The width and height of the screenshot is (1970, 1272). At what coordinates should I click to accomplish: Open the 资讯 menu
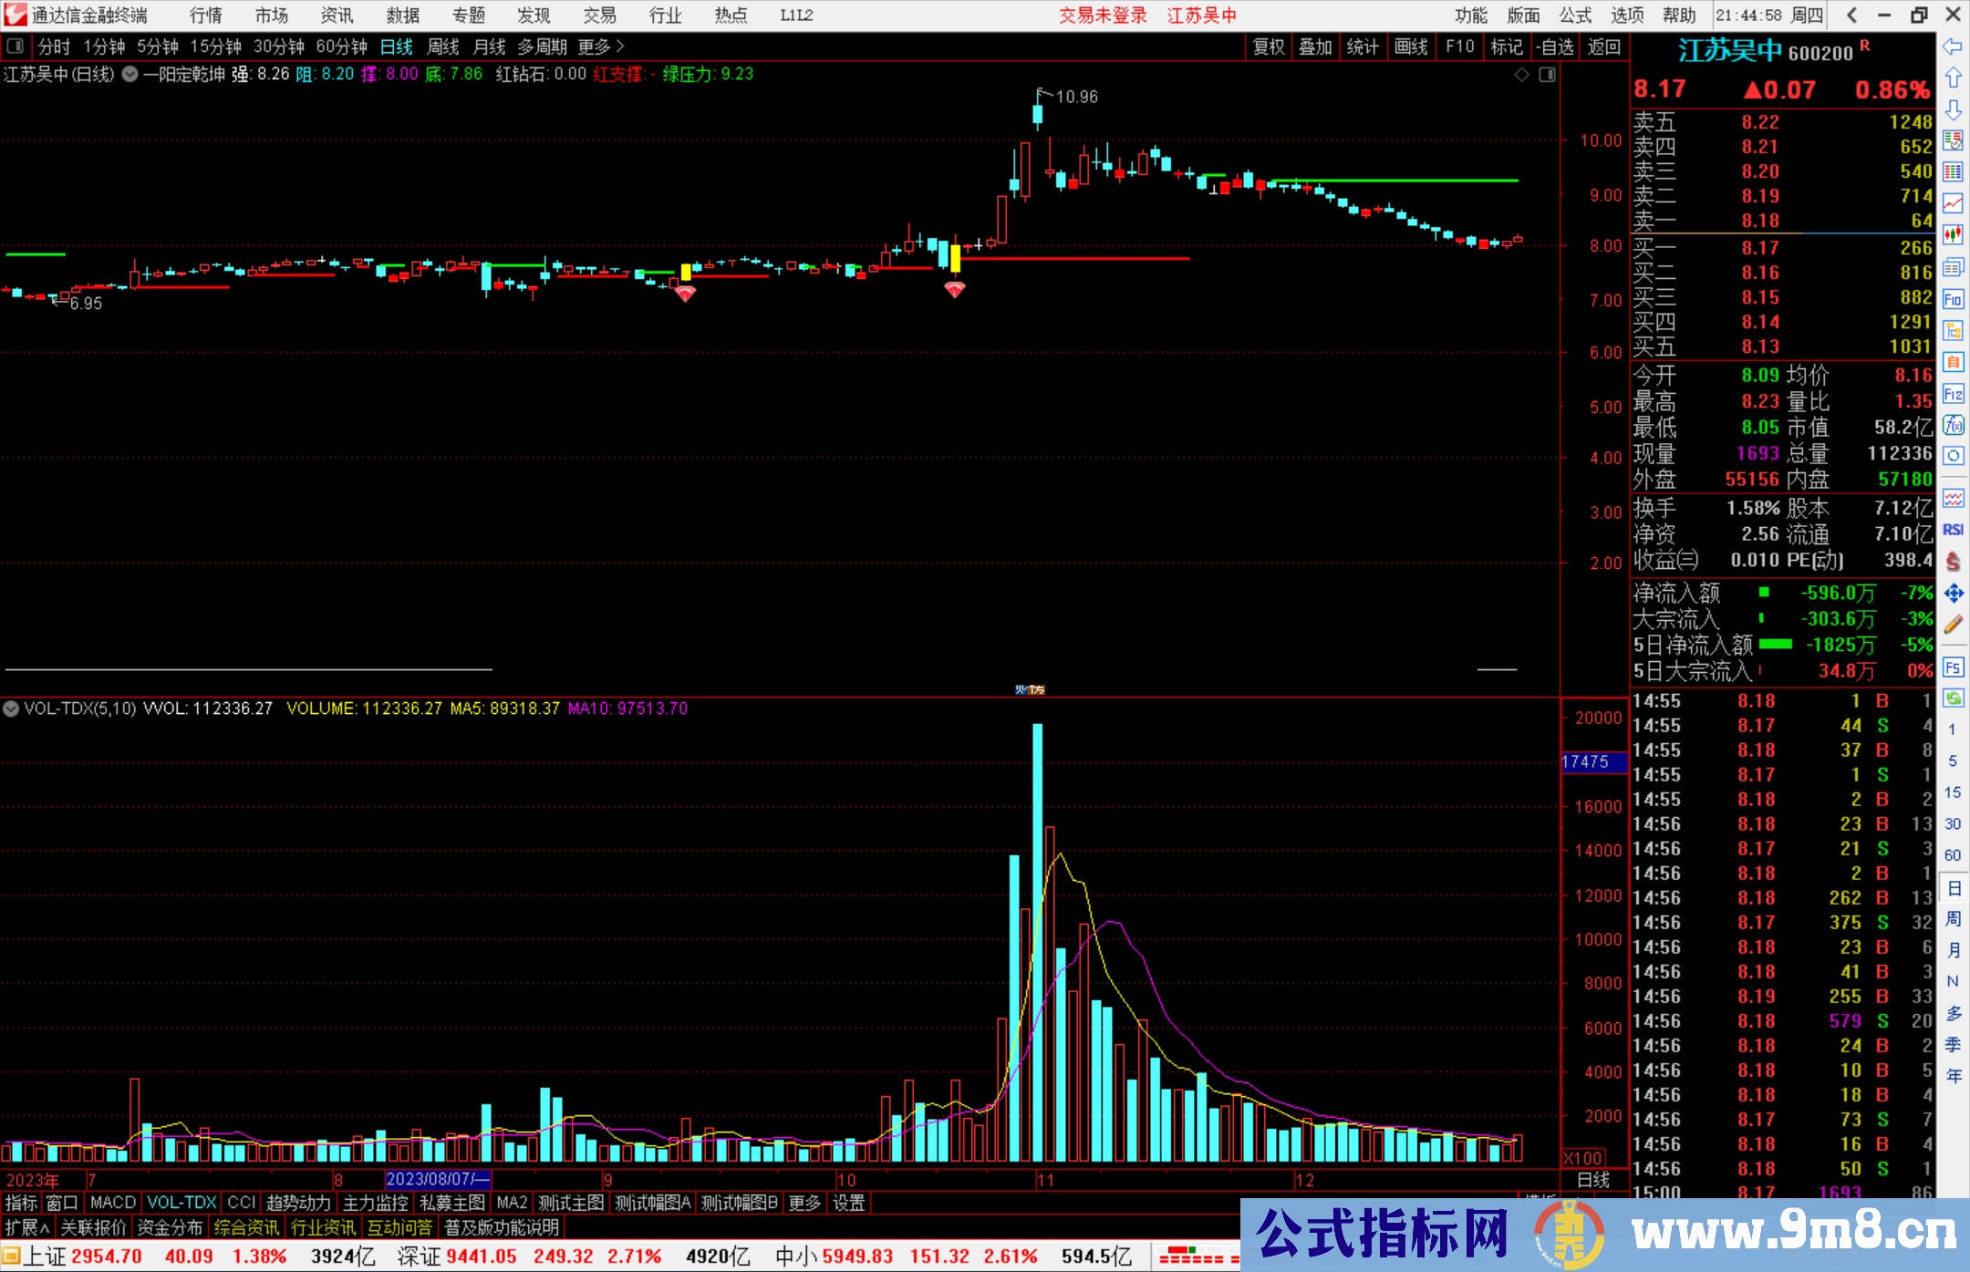coord(337,16)
